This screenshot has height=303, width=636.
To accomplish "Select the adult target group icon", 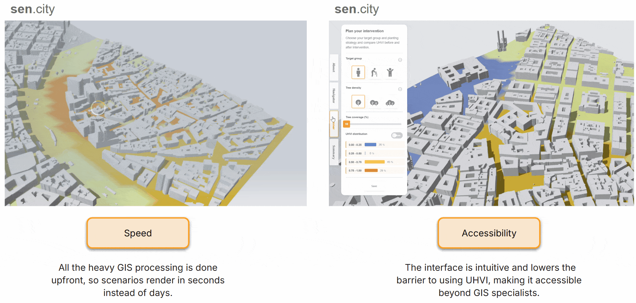I will click(x=358, y=72).
